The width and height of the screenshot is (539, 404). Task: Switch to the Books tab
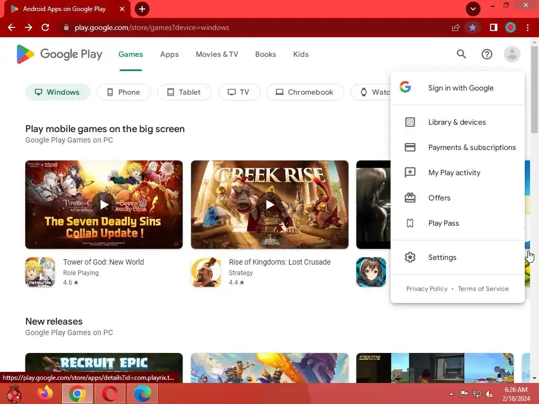coord(265,54)
